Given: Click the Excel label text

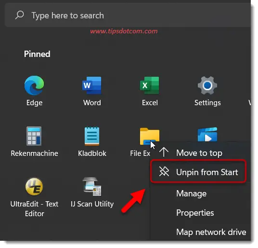Looking at the screenshot, I should (150, 103).
